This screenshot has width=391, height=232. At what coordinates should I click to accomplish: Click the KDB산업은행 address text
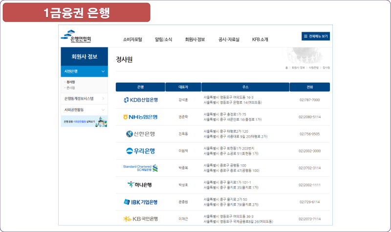click(x=233, y=100)
